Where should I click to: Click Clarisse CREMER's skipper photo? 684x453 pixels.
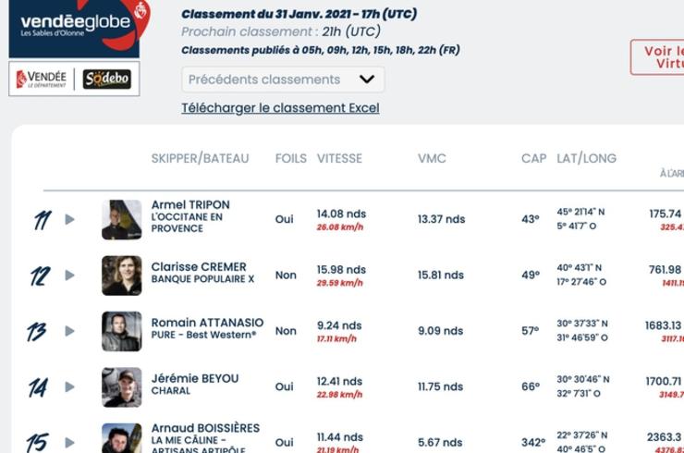(122, 275)
